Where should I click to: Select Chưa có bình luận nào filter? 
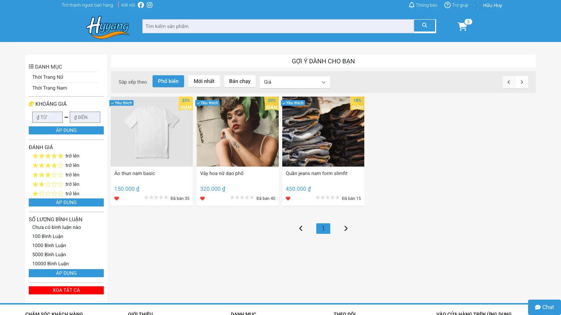(x=57, y=227)
